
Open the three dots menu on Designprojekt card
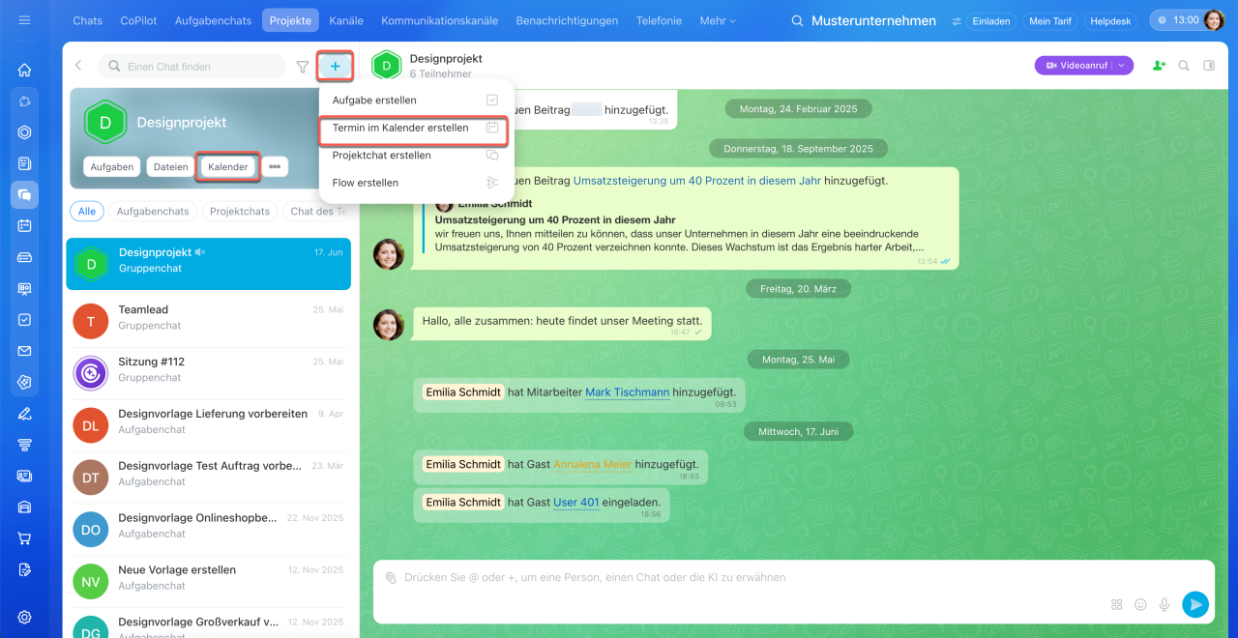(275, 166)
